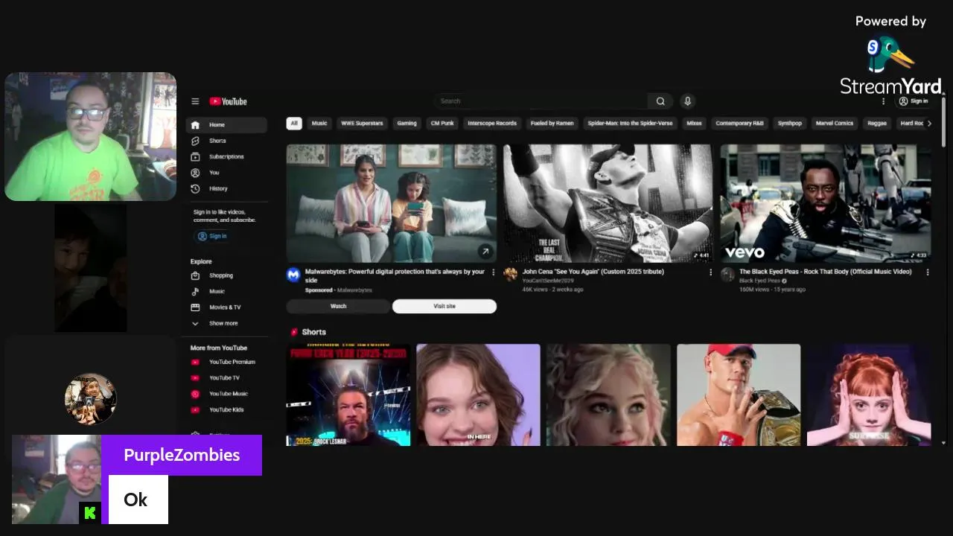The width and height of the screenshot is (953, 536).
Task: Click the sidebar Sign in button
Action: point(212,236)
